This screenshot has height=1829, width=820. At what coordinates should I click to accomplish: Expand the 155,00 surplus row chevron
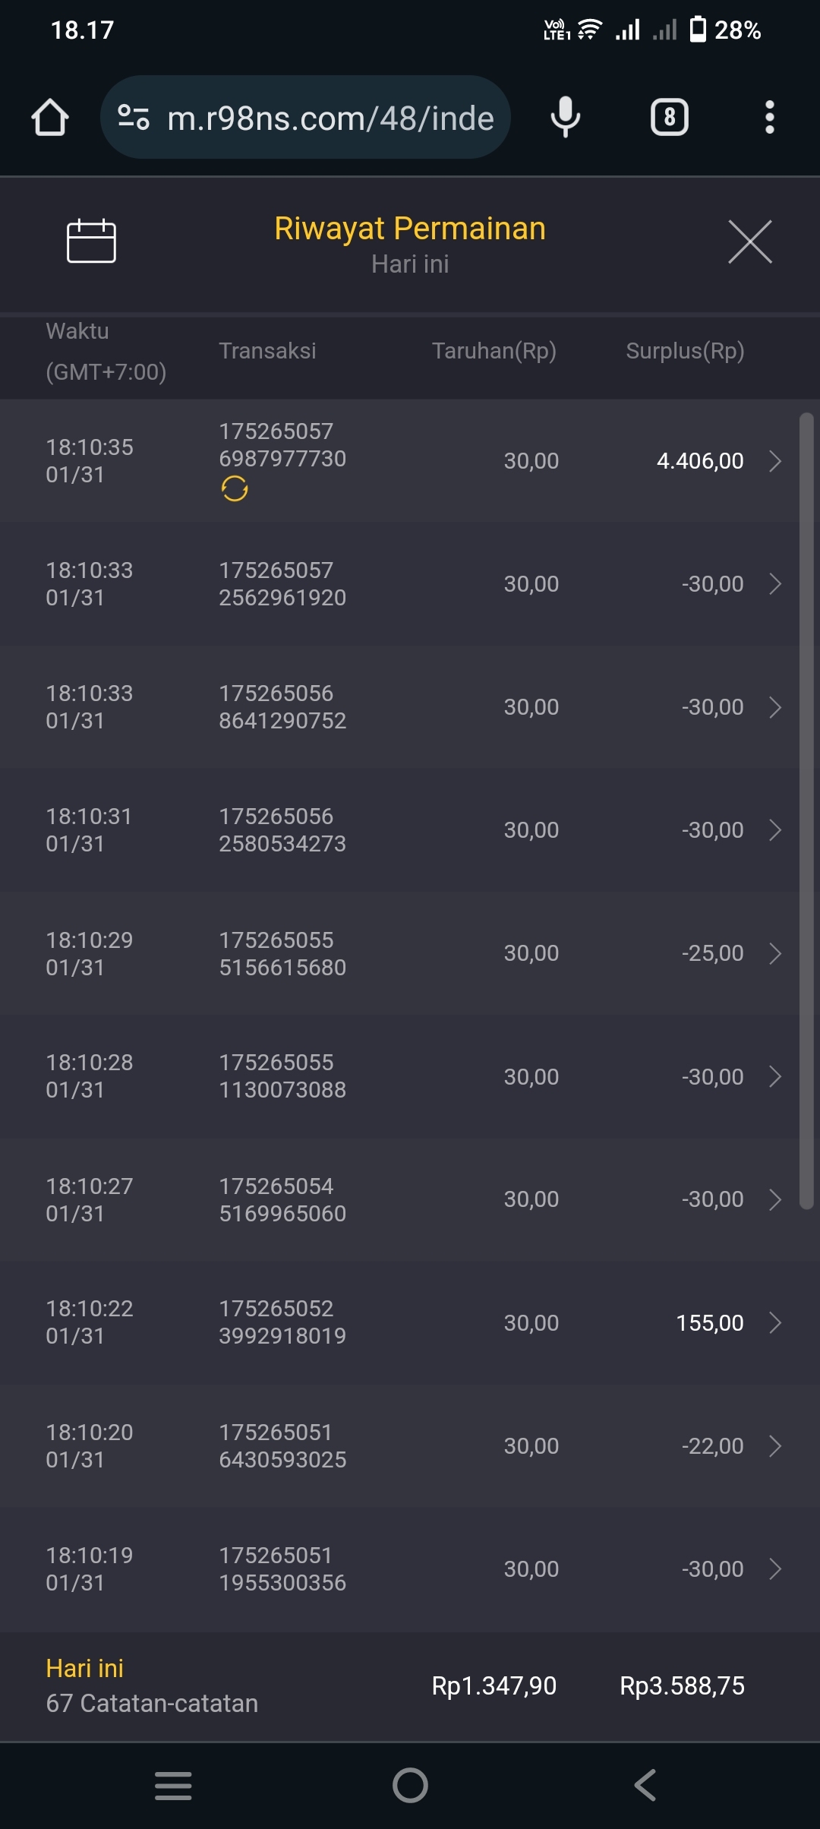coord(774,1323)
